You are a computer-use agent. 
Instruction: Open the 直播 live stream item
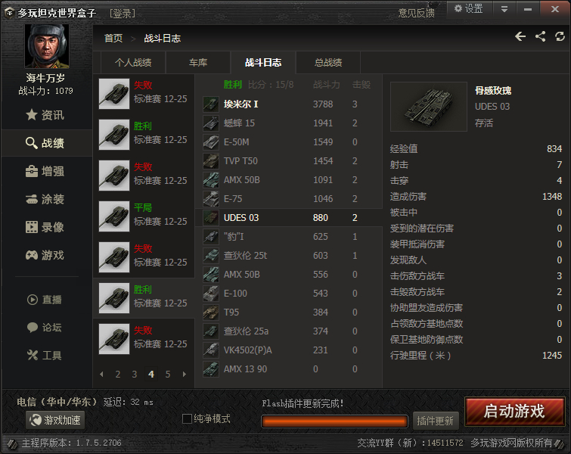point(45,300)
